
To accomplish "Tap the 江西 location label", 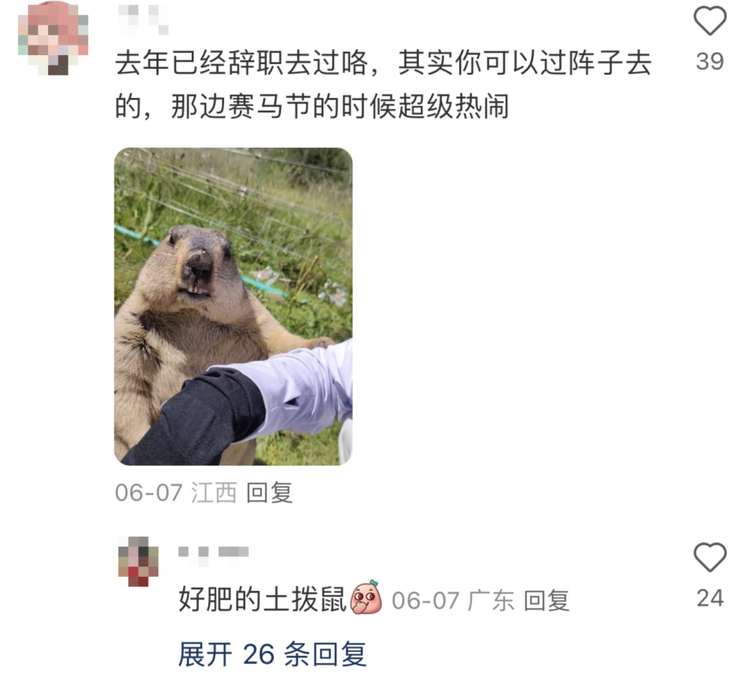I will point(214,493).
